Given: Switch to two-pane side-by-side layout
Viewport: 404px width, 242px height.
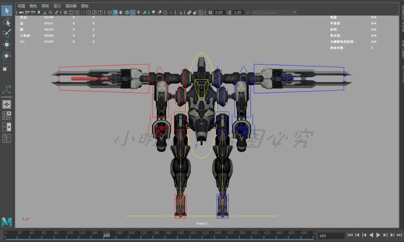Looking at the screenshot, I should (x=7, y=127).
